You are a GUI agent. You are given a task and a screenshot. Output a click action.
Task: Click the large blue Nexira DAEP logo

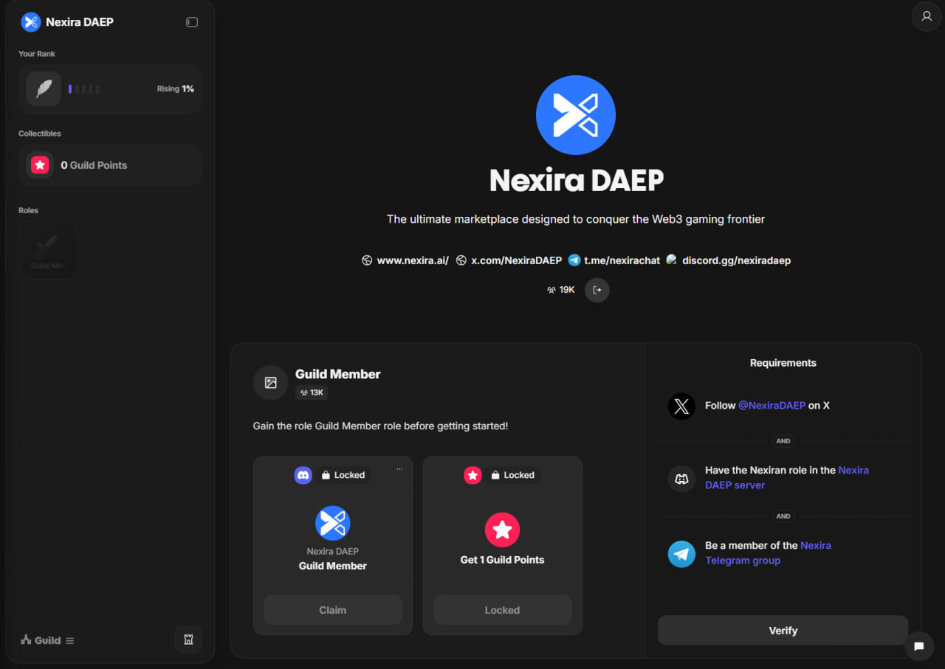[576, 115]
